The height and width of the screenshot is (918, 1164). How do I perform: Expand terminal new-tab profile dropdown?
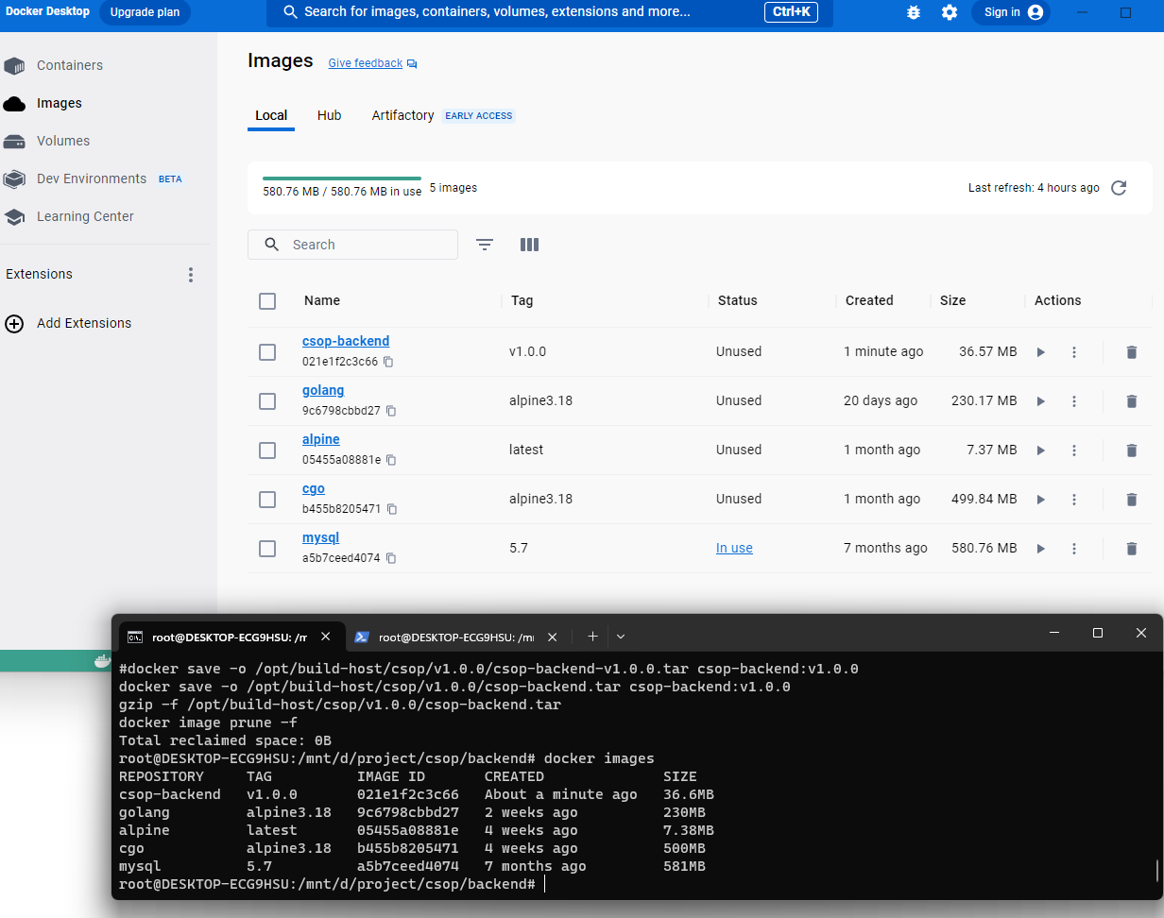point(621,637)
